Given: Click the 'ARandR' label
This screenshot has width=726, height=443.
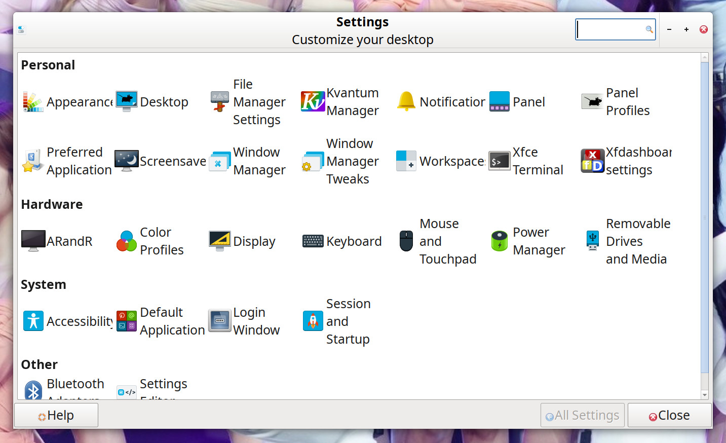Looking at the screenshot, I should click(69, 241).
